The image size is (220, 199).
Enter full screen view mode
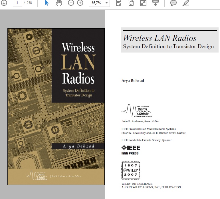pos(143,3)
